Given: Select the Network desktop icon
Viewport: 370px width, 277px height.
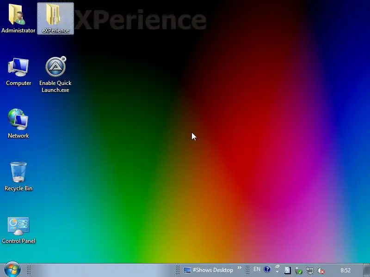Looking at the screenshot, I should [18, 123].
